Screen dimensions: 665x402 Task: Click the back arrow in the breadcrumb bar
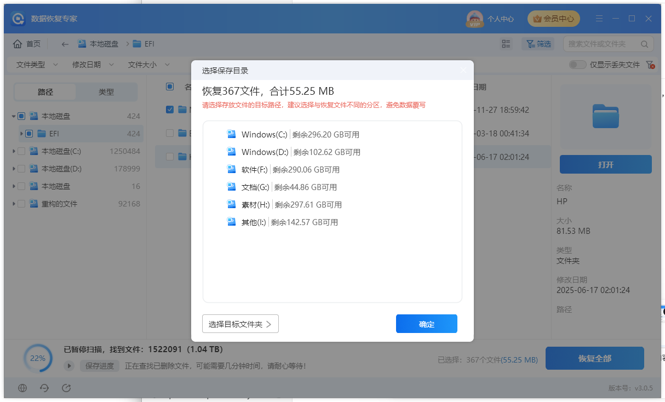[x=65, y=44]
